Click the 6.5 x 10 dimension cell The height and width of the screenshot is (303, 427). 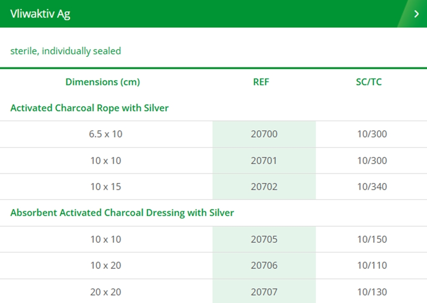105,134
